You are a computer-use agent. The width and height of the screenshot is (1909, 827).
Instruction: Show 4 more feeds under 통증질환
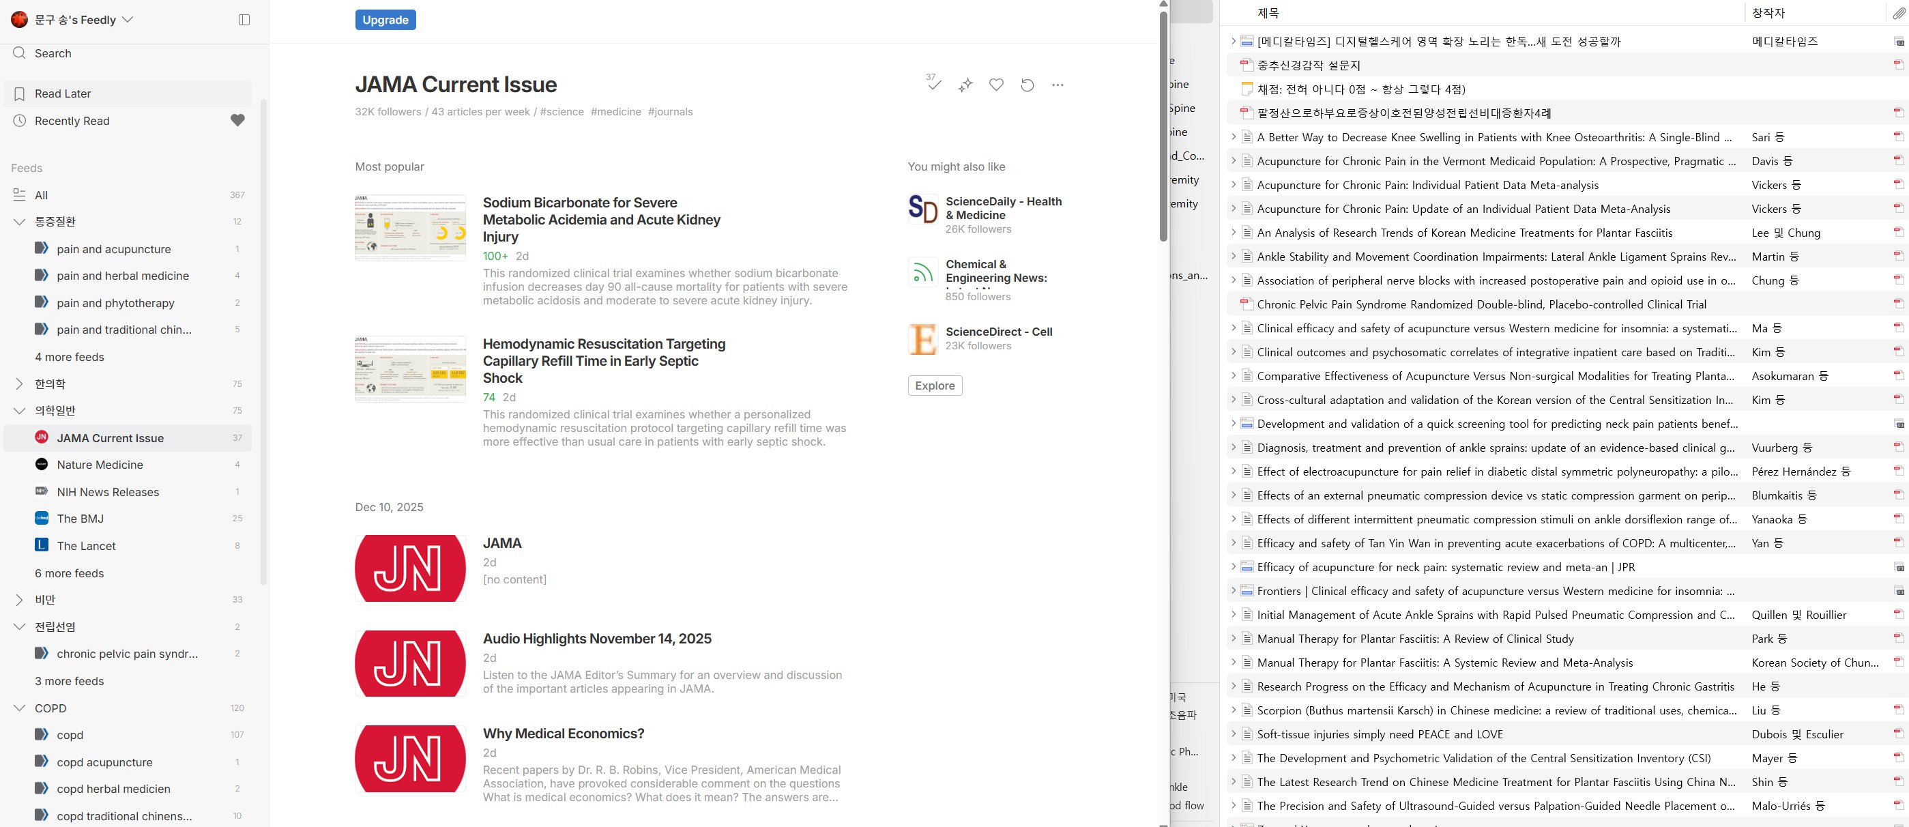pyautogui.click(x=70, y=356)
